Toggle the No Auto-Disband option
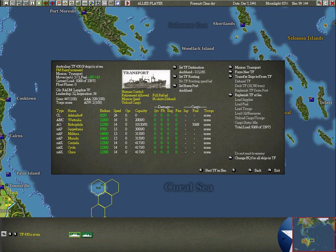This screenshot has width=336, height=252. pos(164,99)
